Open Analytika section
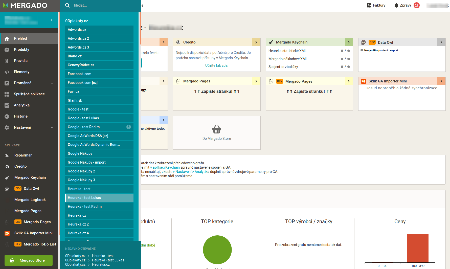The image size is (450, 269). click(x=29, y=105)
